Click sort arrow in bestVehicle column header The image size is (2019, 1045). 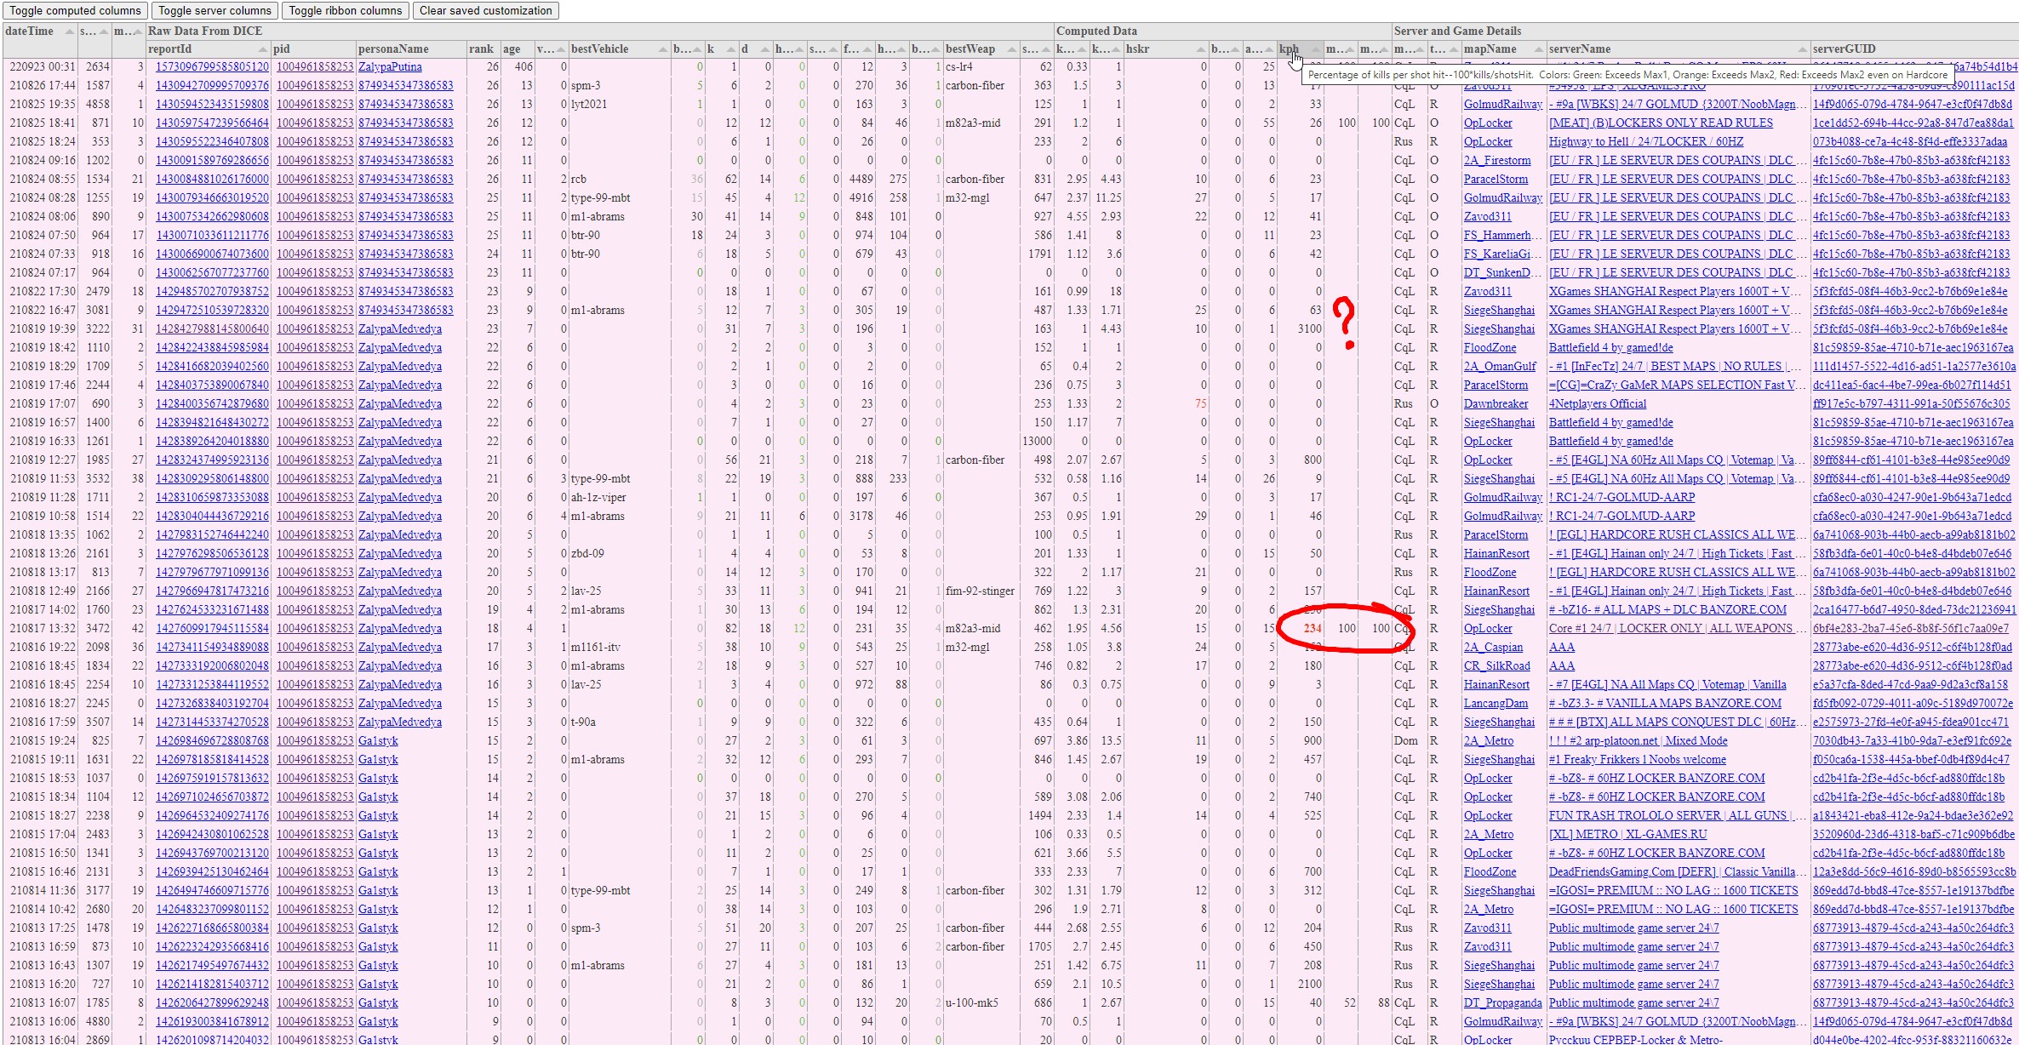(x=661, y=49)
